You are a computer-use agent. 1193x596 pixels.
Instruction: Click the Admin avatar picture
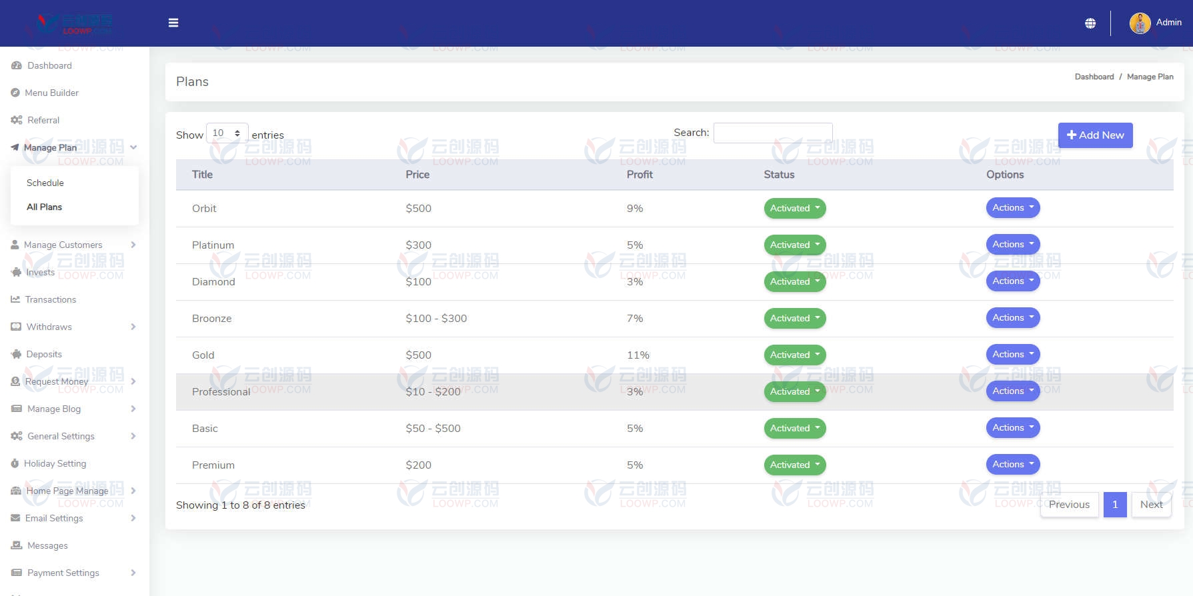(1140, 23)
